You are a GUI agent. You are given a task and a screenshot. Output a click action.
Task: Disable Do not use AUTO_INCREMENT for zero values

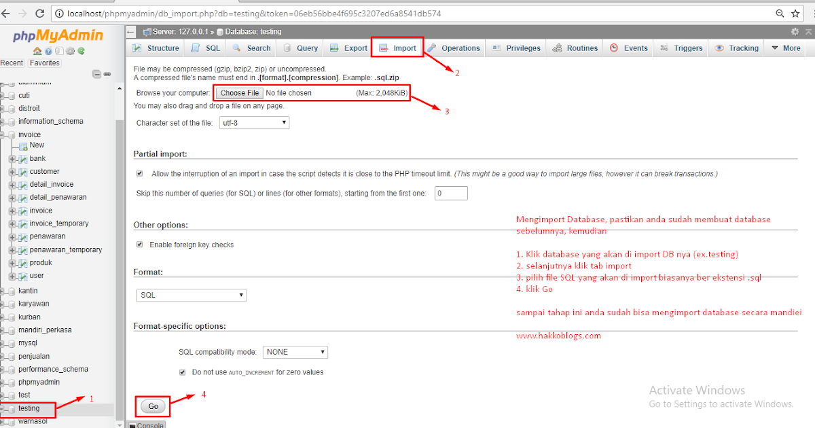[x=182, y=372]
